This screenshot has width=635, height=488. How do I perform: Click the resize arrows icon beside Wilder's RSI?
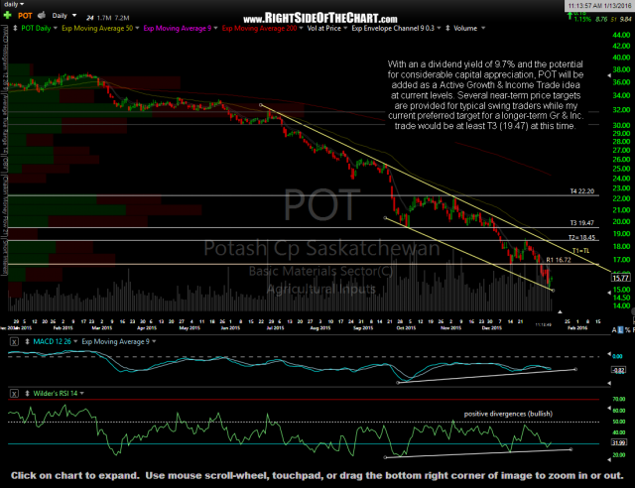pos(27,393)
